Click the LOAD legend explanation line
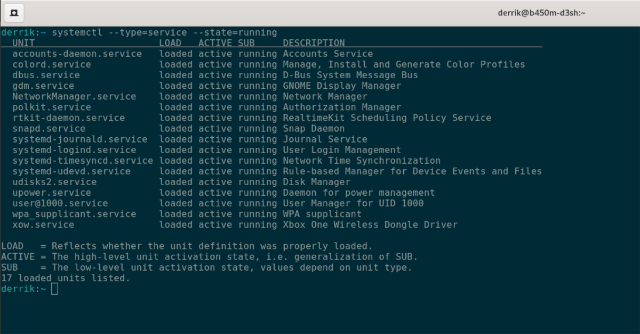This screenshot has width=640, height=334. tap(187, 246)
